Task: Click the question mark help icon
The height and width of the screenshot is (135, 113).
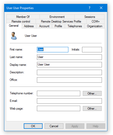Action: pyautogui.click(x=90, y=8)
